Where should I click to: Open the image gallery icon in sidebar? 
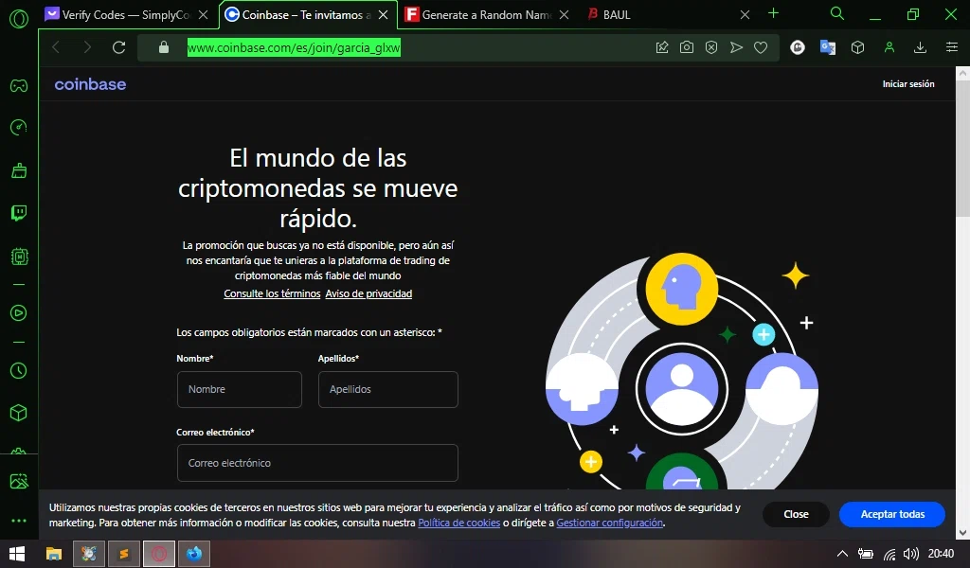tap(19, 481)
